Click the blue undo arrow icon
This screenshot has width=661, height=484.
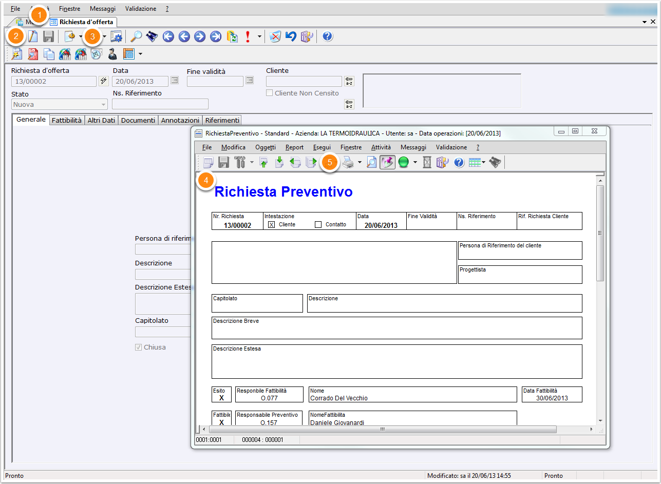[x=291, y=36]
